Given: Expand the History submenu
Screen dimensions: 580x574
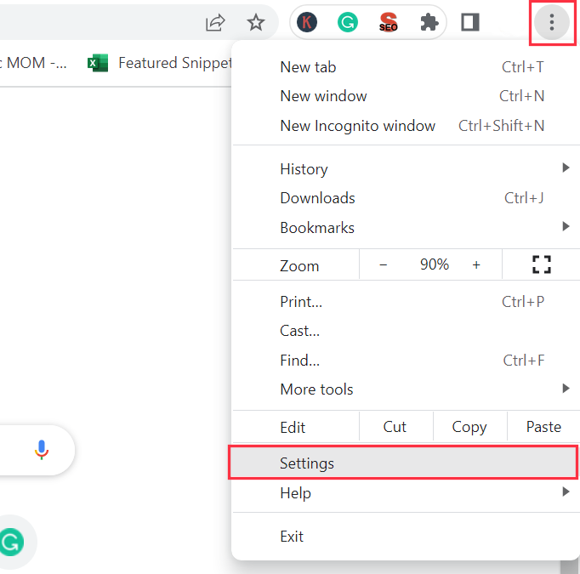Looking at the screenshot, I should pyautogui.click(x=407, y=169).
